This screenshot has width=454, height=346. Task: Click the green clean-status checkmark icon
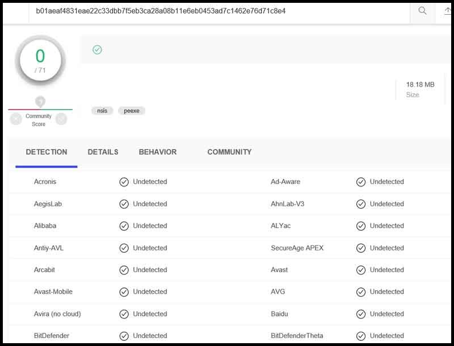point(97,50)
